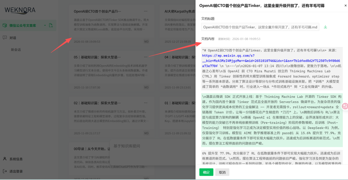
Task: Close the document detail drawer
Action: [x=345, y=6]
